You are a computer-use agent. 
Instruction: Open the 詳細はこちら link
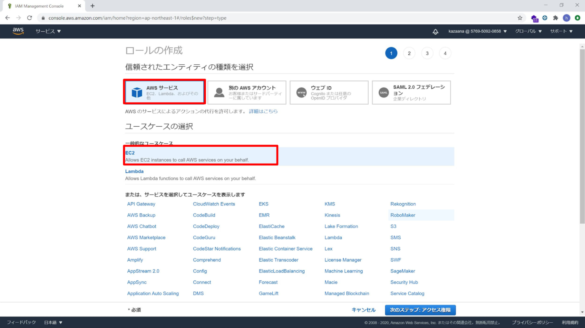pyautogui.click(x=263, y=111)
